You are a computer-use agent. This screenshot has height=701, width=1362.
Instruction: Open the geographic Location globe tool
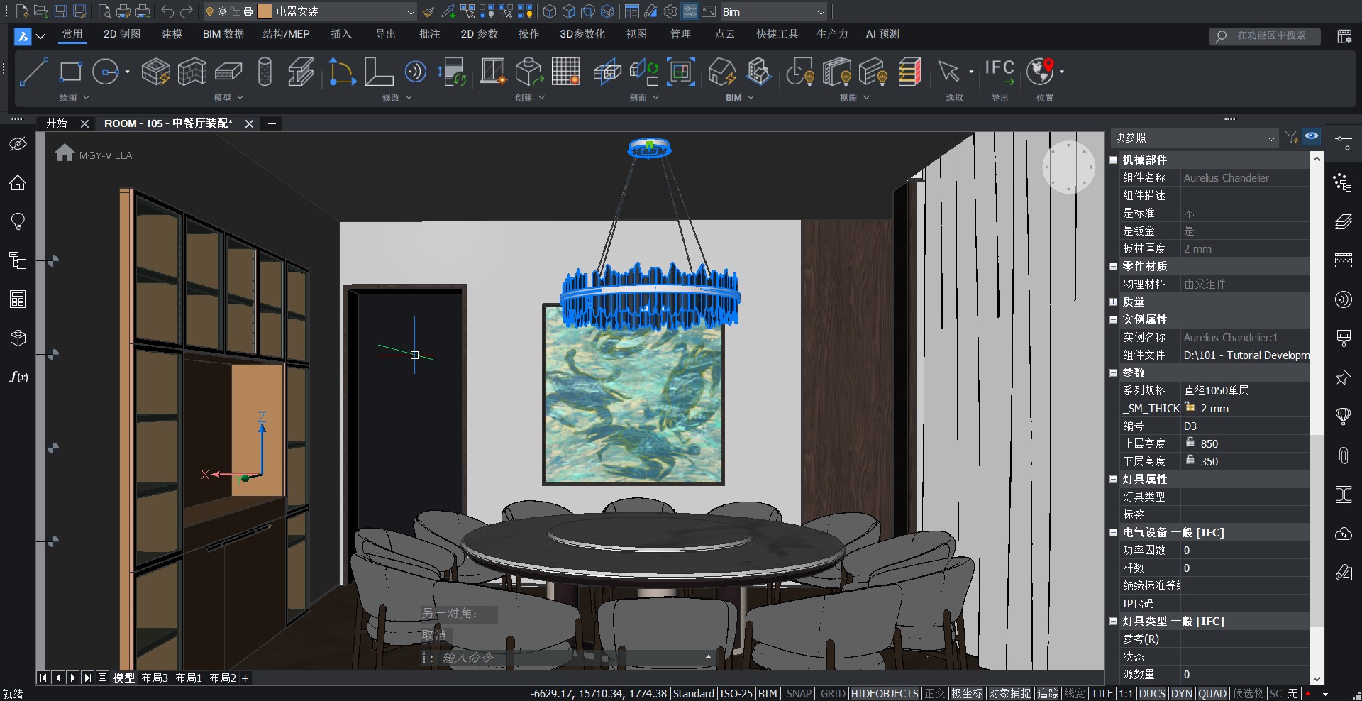(1041, 72)
